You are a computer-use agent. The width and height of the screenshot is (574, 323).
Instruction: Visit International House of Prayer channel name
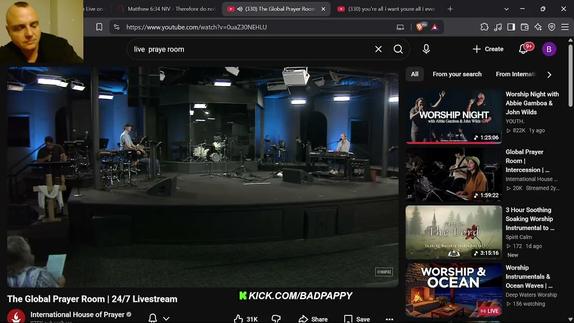coord(78,314)
